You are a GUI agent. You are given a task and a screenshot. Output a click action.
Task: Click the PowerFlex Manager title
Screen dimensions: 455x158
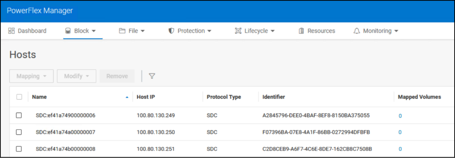click(x=40, y=11)
